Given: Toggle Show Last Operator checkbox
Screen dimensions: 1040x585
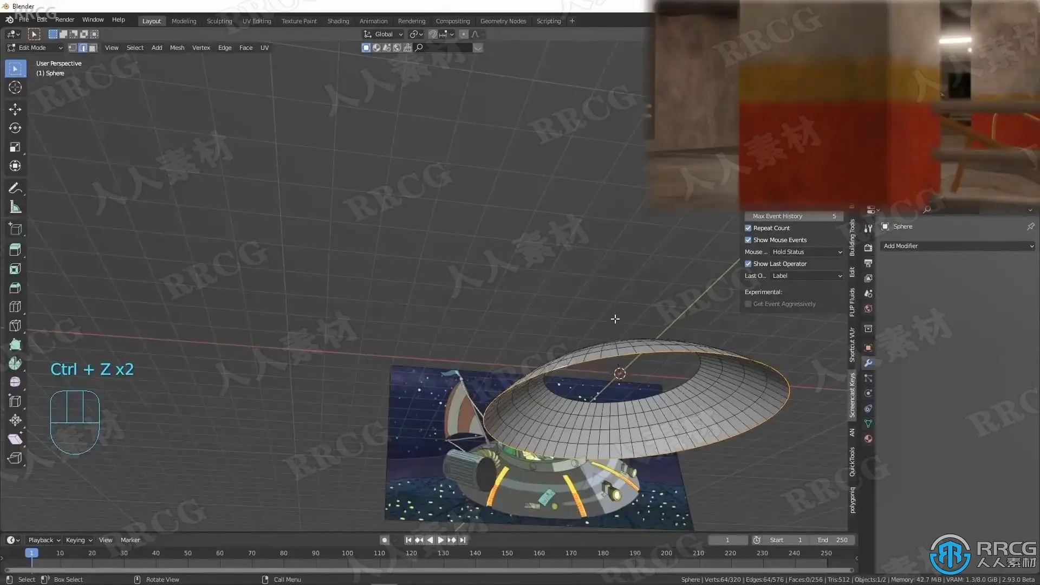Looking at the screenshot, I should [x=748, y=264].
